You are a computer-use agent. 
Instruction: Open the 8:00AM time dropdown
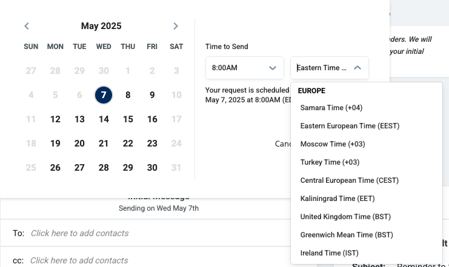[x=244, y=68]
